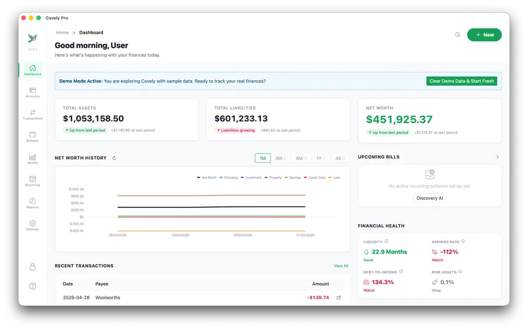Click the 134.3% debt-to-income value
The image size is (528, 330).
[383, 282]
